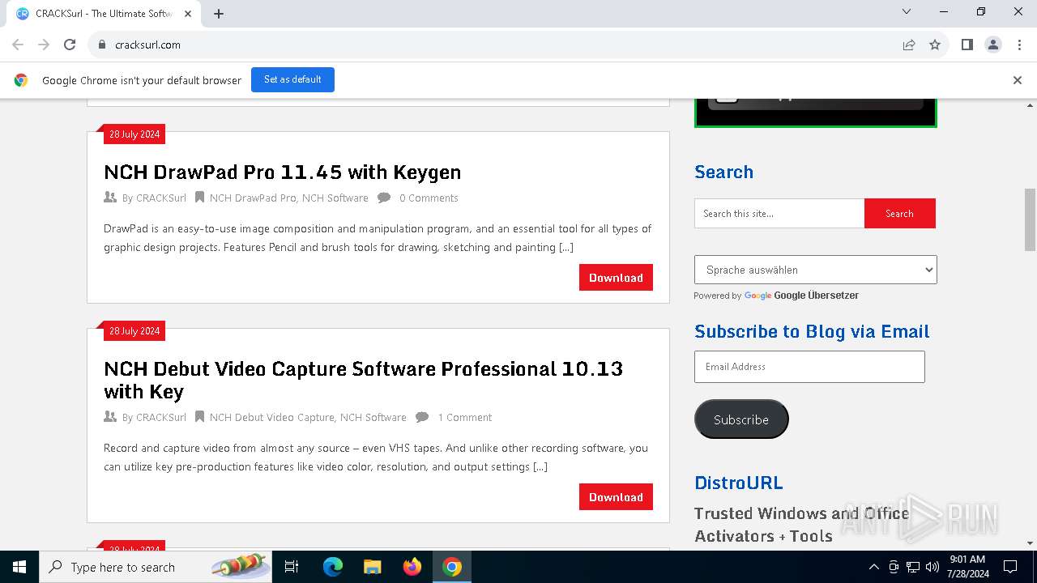Click the Search this site input field
The height and width of the screenshot is (583, 1037).
(779, 214)
